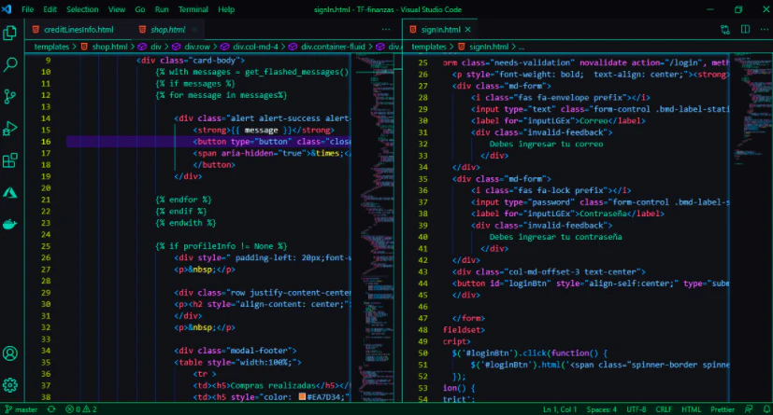Click the #EA7D34 color swatch on line 38
The image size is (773, 415).
point(302,396)
